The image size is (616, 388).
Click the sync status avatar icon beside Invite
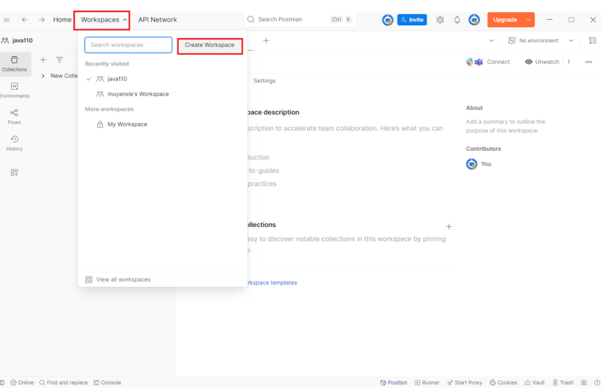pos(388,19)
